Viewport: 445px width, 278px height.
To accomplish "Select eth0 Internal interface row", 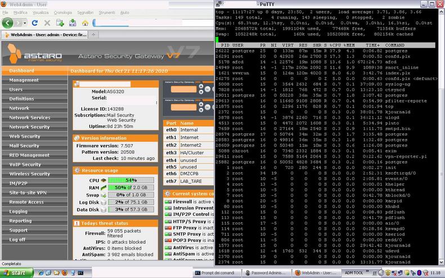I will click(x=188, y=130).
